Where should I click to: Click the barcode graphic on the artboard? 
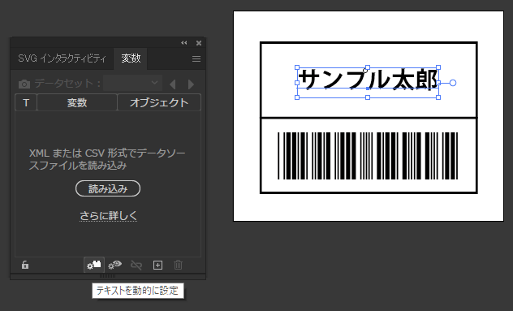[368, 156]
